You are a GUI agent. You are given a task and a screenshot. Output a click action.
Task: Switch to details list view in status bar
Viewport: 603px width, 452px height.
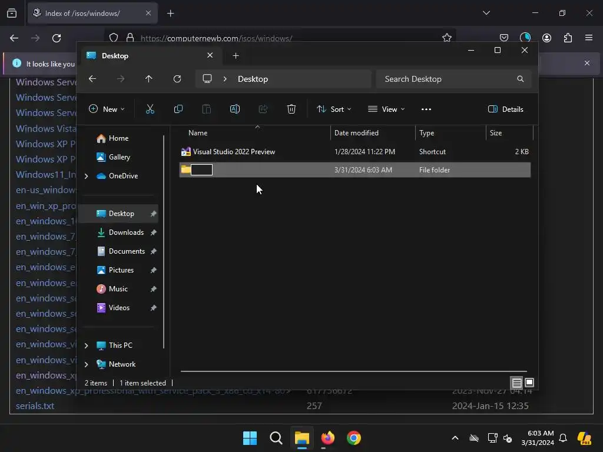(516, 383)
